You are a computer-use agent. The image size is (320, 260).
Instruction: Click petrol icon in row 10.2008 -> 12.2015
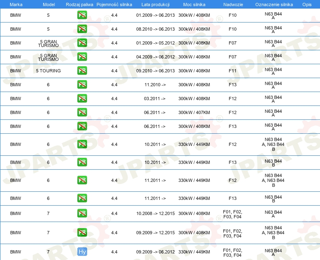82,213
